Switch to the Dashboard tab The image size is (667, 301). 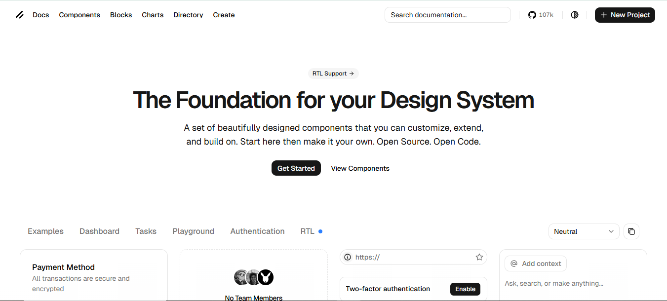pyautogui.click(x=99, y=231)
